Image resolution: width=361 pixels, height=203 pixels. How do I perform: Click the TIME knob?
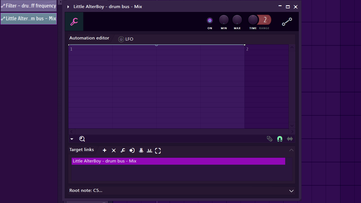(253, 20)
